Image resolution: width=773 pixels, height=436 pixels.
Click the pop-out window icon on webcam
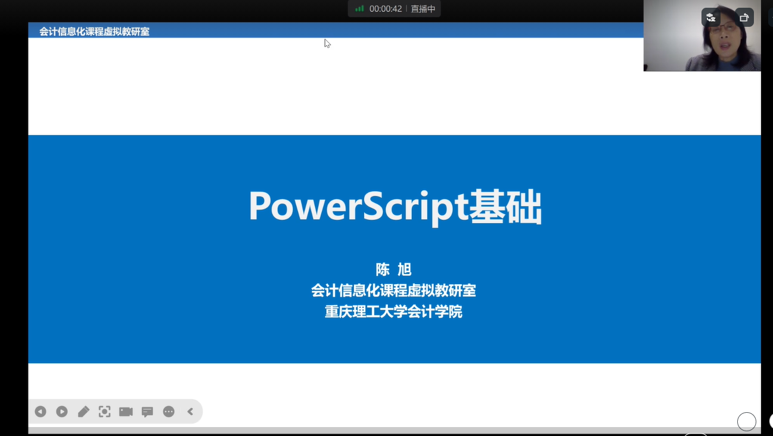[744, 17]
